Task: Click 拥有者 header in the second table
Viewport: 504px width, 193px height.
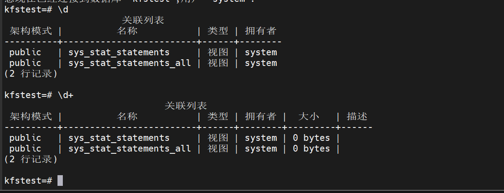Action: [261, 116]
